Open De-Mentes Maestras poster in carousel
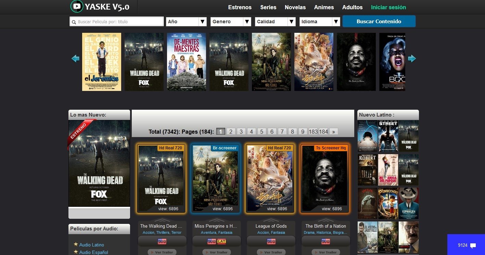 [187, 62]
